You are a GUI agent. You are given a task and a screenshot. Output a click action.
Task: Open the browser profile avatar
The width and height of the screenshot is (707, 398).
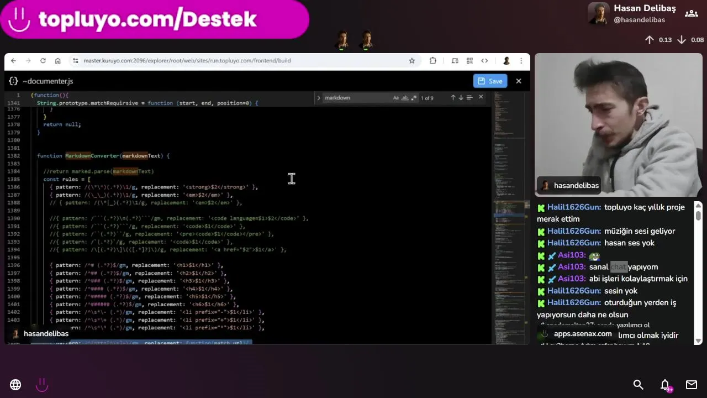pyautogui.click(x=506, y=61)
